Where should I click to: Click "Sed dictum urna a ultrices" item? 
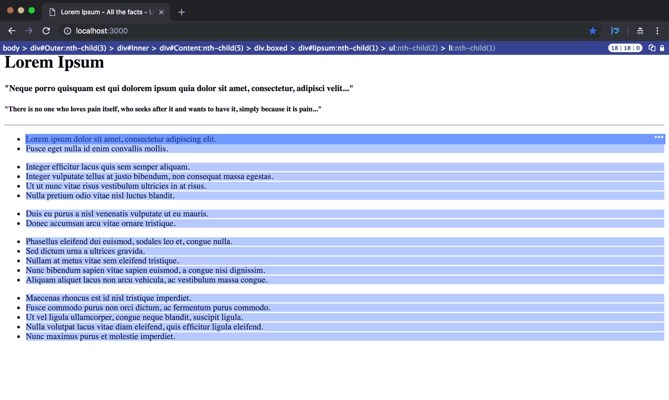click(x=345, y=251)
